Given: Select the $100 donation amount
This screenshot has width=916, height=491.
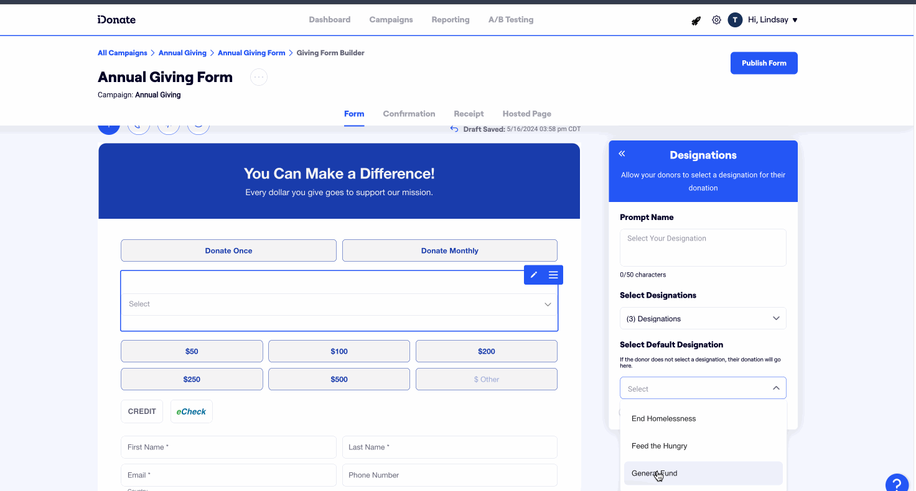Looking at the screenshot, I should (339, 351).
